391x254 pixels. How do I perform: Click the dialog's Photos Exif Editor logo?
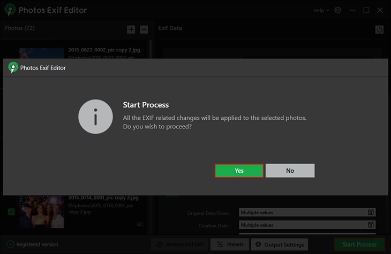point(13,68)
